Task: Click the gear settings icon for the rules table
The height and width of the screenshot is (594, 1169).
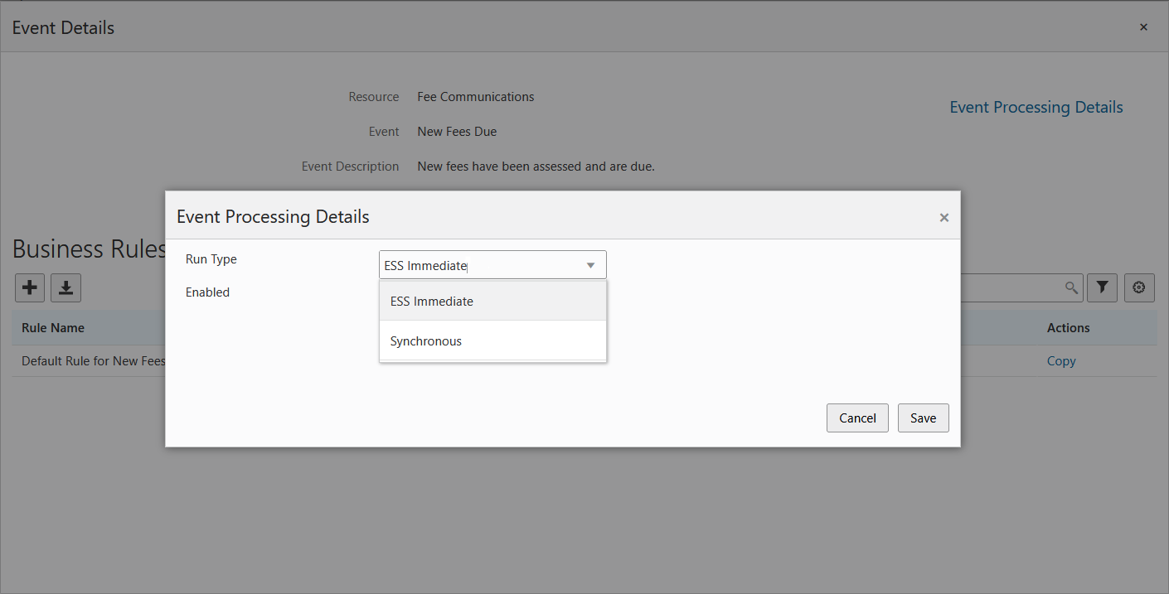Action: [x=1138, y=287]
